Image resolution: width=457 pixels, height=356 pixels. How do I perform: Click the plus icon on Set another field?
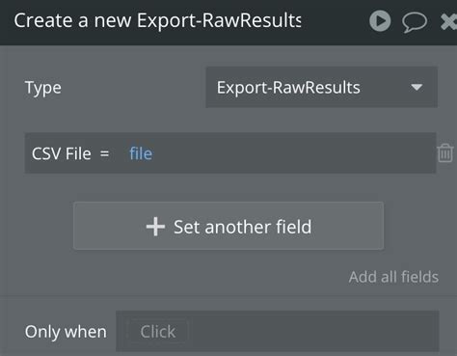pos(155,227)
